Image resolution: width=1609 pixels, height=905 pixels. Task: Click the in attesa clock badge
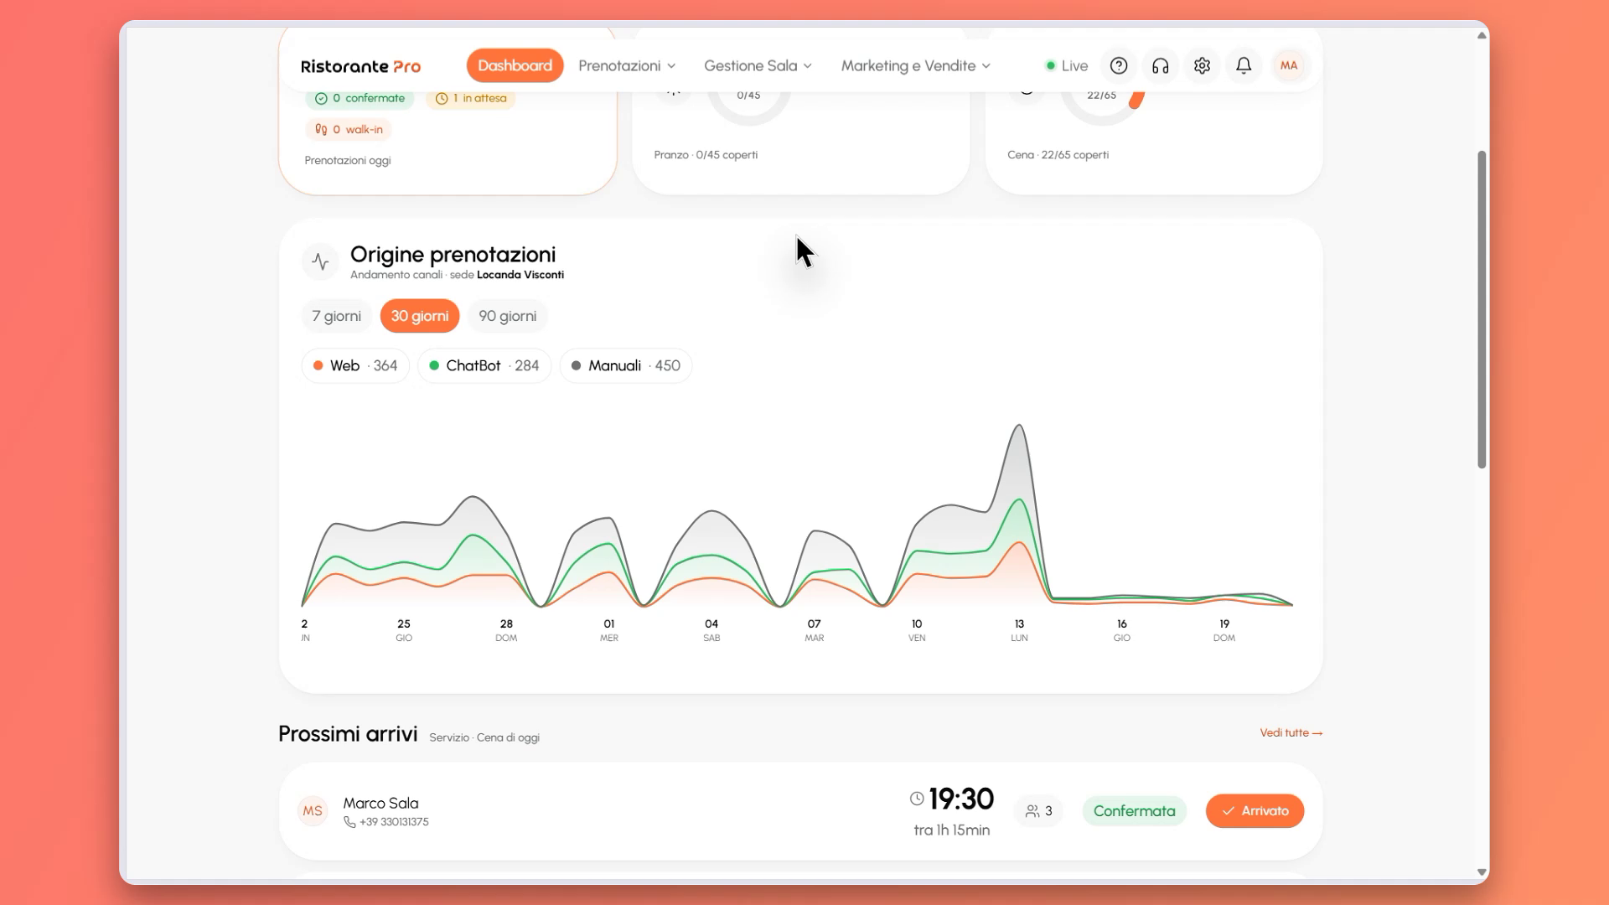[x=471, y=98]
